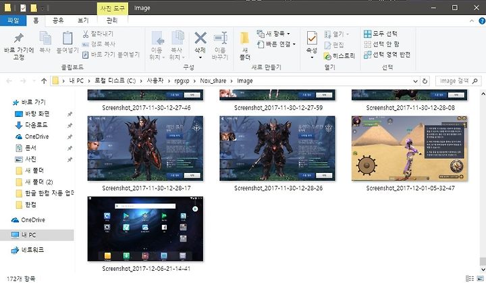Click Paste shortcut (바로 가기 붙여넣기)
The image size is (486, 283).
pyautogui.click(x=111, y=55)
